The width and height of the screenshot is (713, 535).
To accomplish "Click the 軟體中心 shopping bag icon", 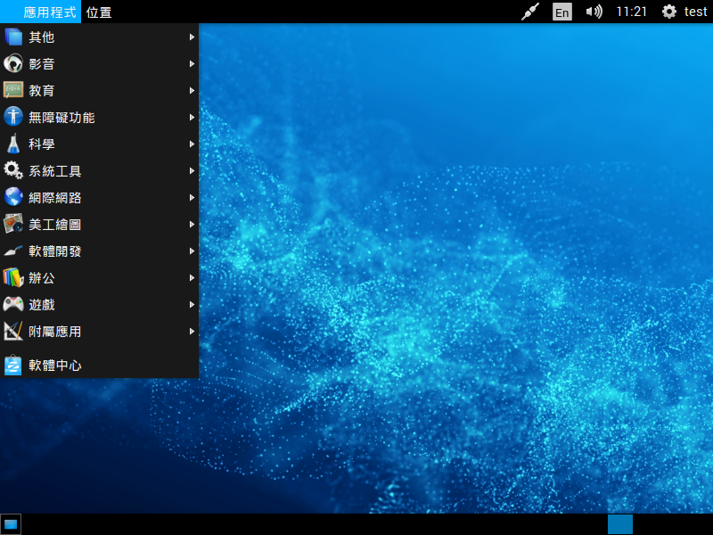I will click(13, 365).
